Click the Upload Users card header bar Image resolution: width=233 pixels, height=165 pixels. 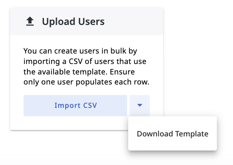(x=87, y=21)
